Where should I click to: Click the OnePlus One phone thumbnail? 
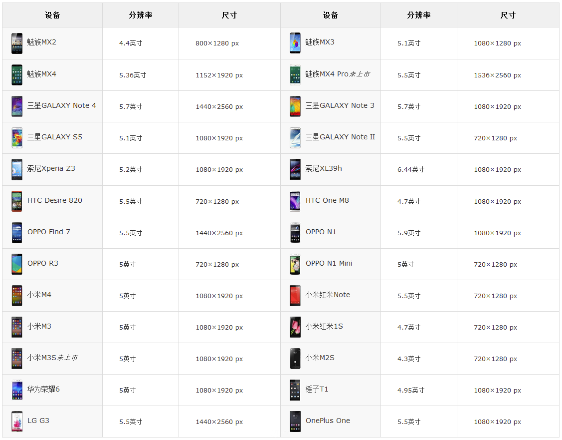tap(295, 422)
